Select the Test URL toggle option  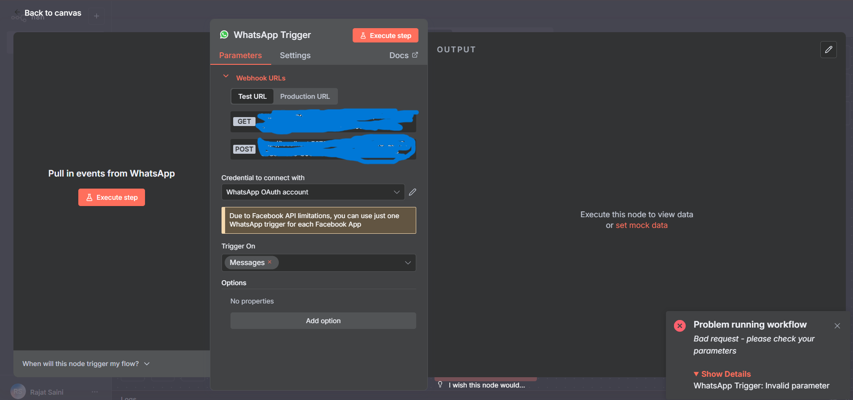click(x=252, y=97)
